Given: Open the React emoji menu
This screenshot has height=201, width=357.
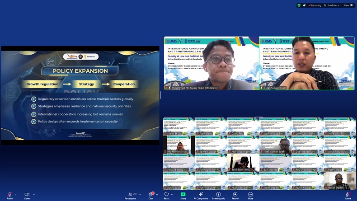Looking at the screenshot, I should coord(167,195).
